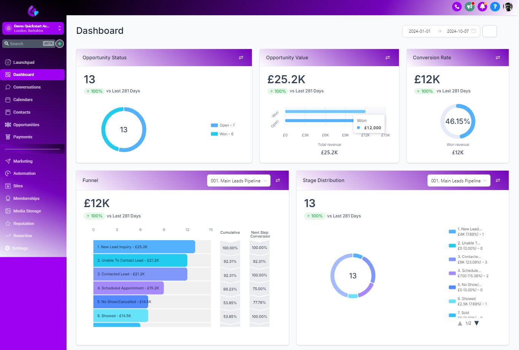This screenshot has height=350, width=519.
Task: Click the 46.15% conversion rate gauge
Action: coord(457,121)
